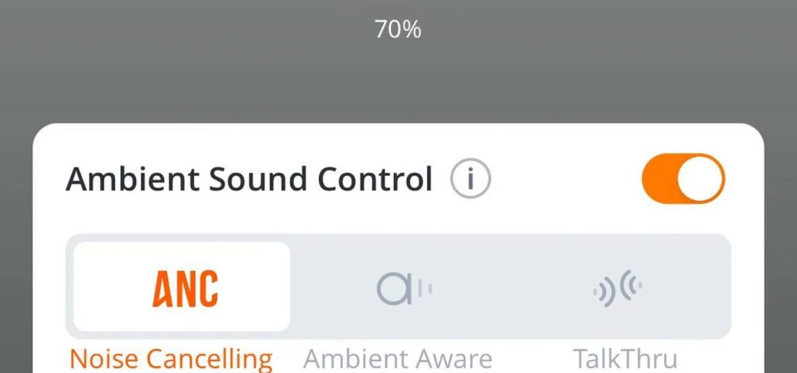Tap the right sound-wave half of the TalkThru icon

[x=631, y=283]
